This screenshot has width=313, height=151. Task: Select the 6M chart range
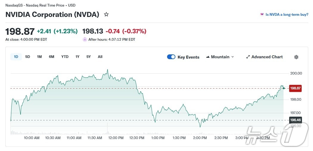pos(52,57)
